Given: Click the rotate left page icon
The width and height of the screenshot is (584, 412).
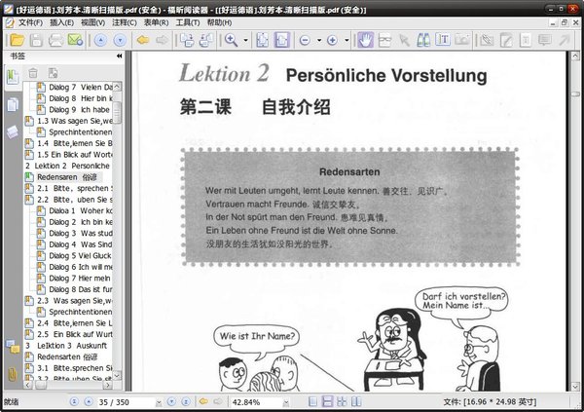Looking at the screenshot, I should (187, 40).
